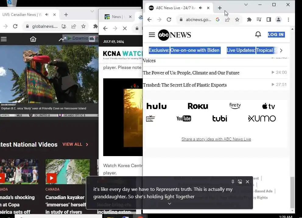Click the Samsung TV Plus logo
302x218 pixels.
click(150, 119)
